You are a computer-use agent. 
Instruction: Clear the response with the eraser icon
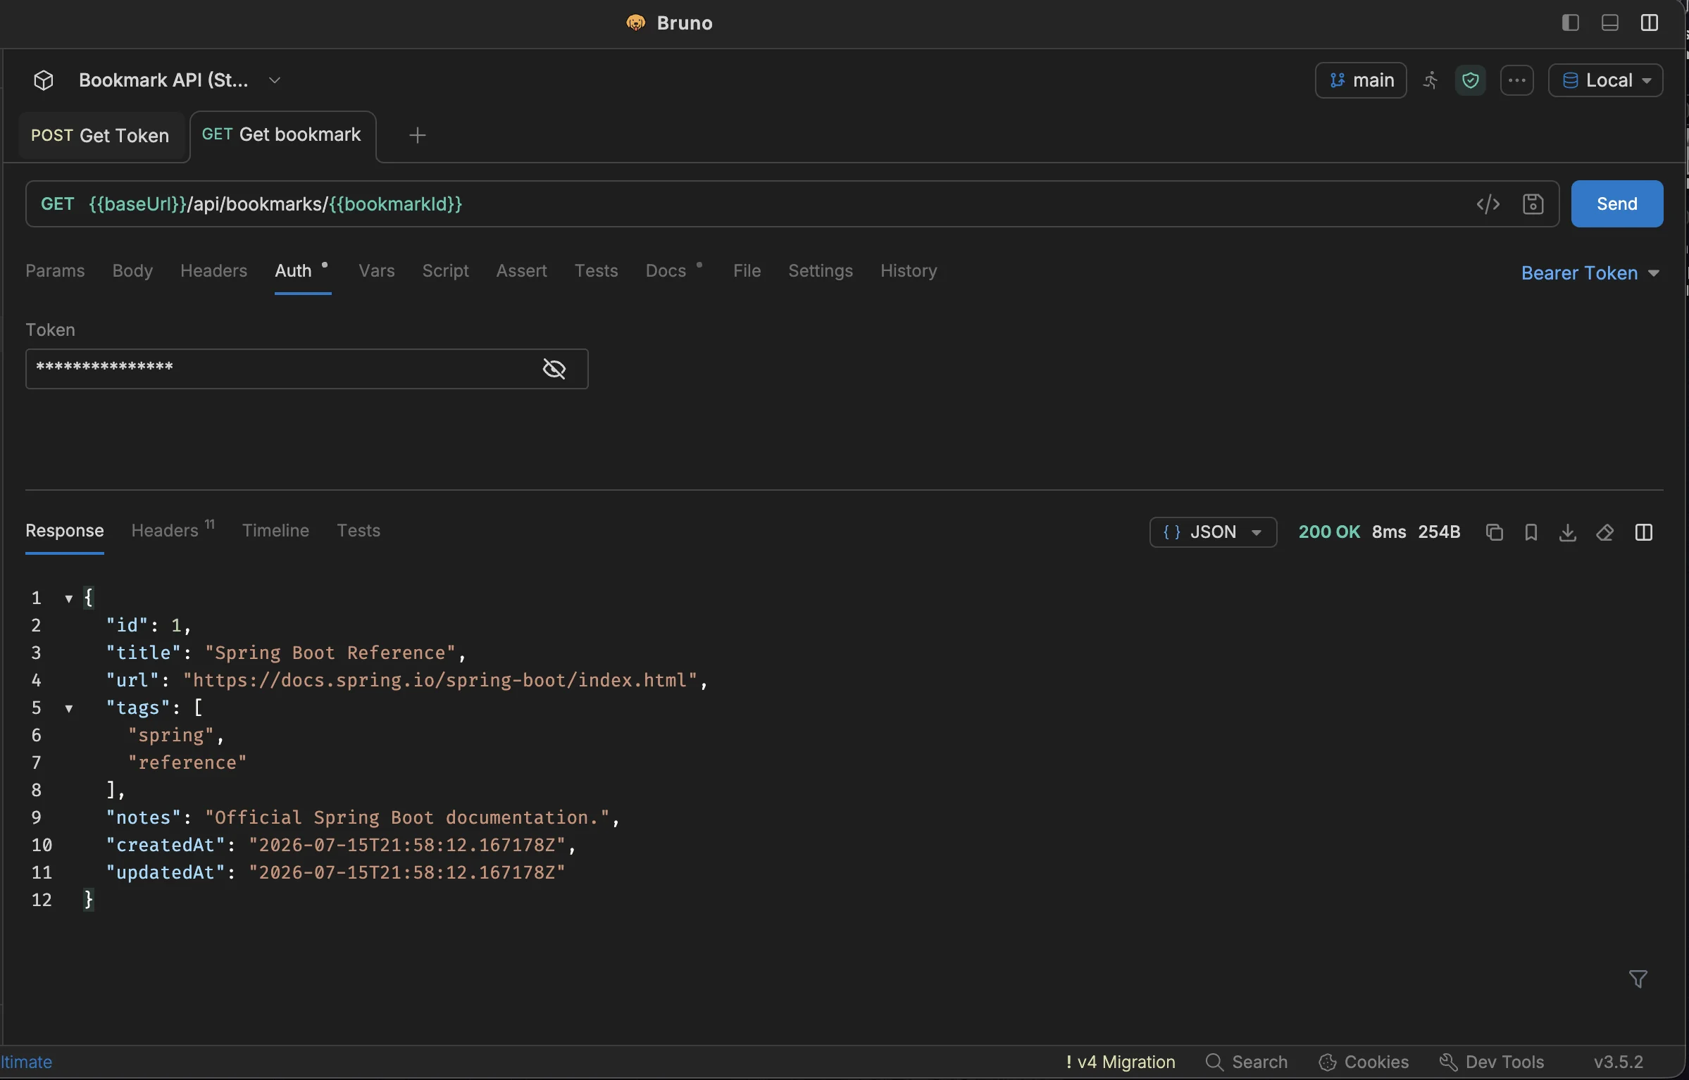pos(1604,532)
